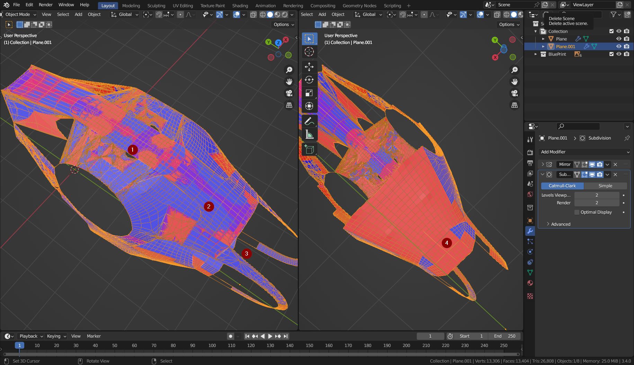Activate the Move tool
This screenshot has height=365, width=634.
click(x=309, y=67)
